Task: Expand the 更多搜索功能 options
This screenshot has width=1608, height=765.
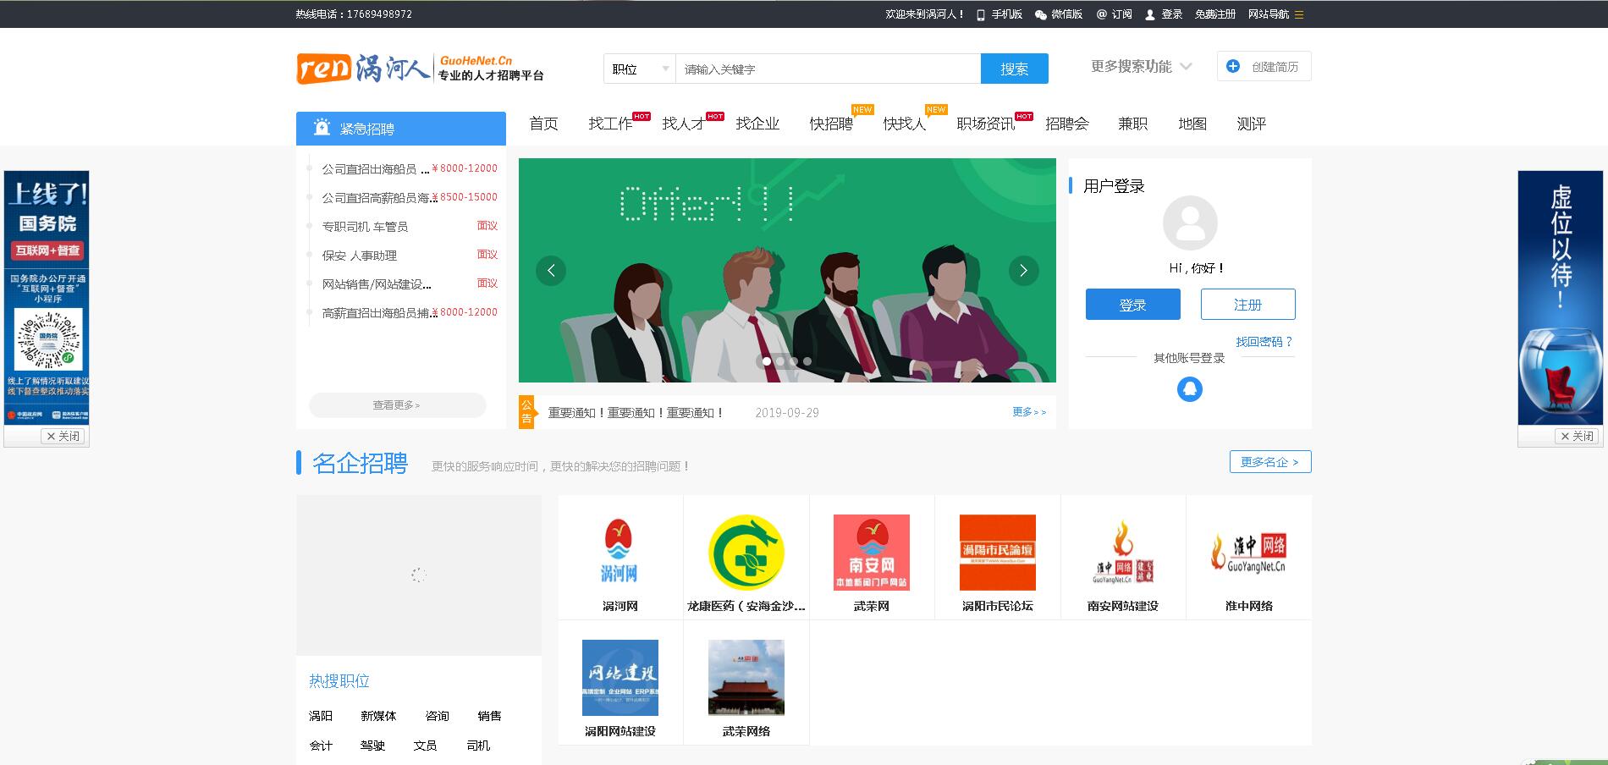Action: 1137,67
